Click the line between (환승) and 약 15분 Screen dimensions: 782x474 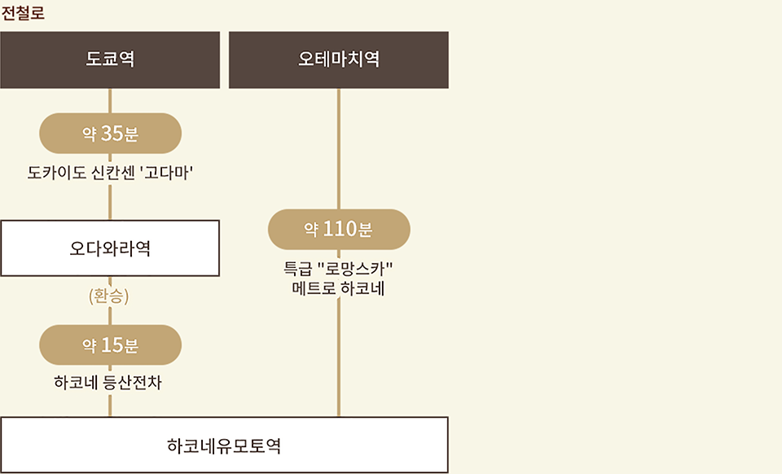point(110,315)
